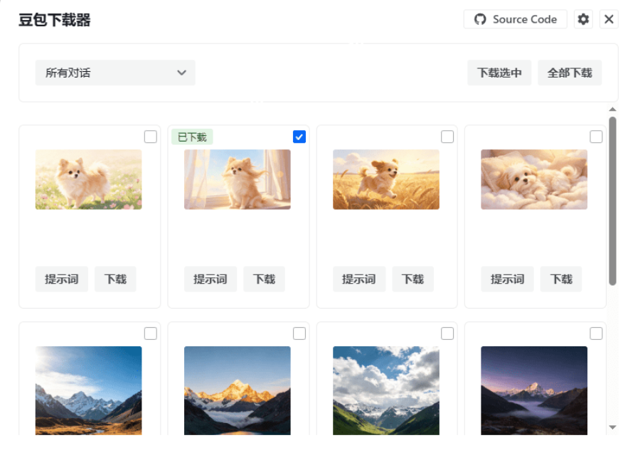Open the purple dusk mountain thumbnail
The height and width of the screenshot is (465, 623).
534,391
